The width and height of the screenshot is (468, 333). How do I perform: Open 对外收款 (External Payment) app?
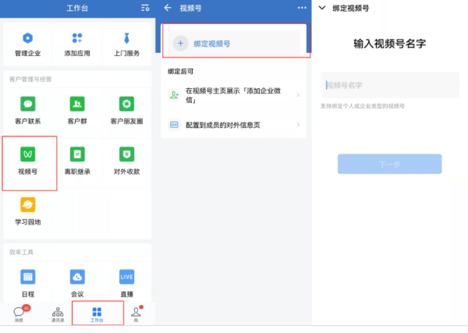[x=126, y=160]
